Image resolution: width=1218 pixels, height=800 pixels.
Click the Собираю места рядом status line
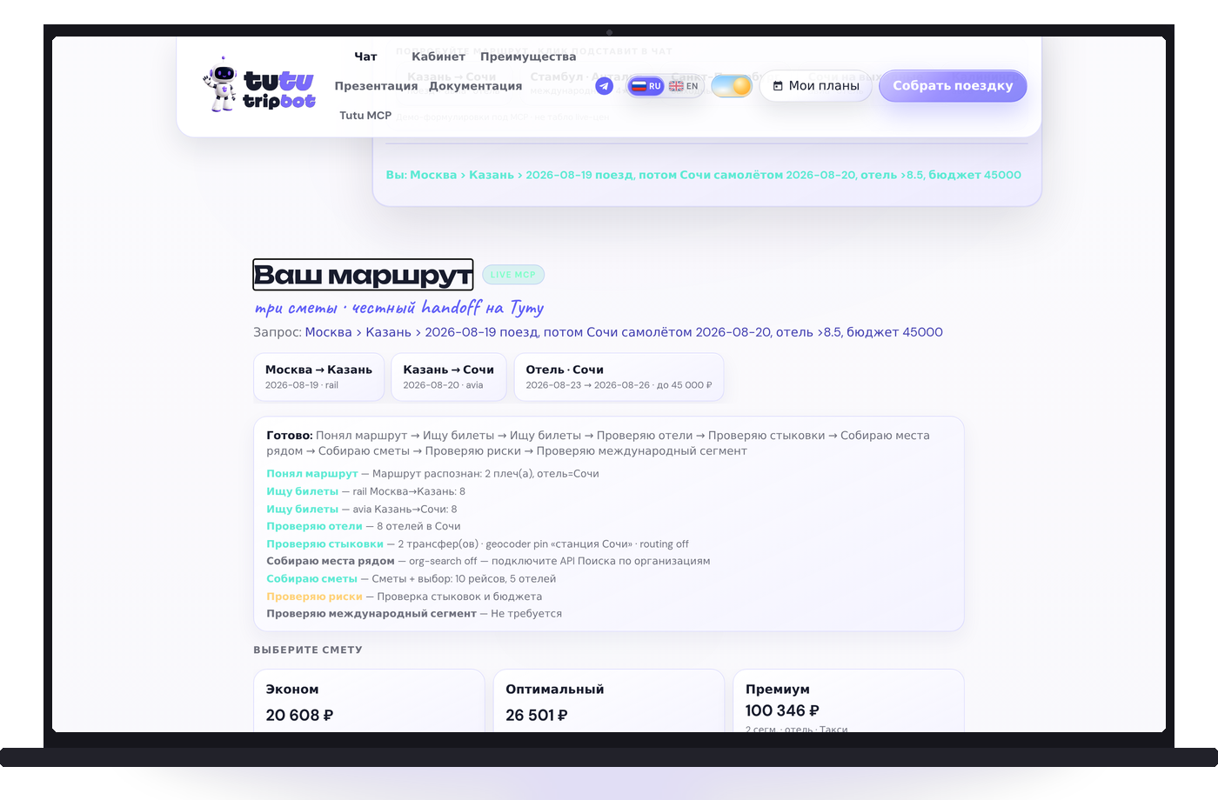(x=488, y=561)
